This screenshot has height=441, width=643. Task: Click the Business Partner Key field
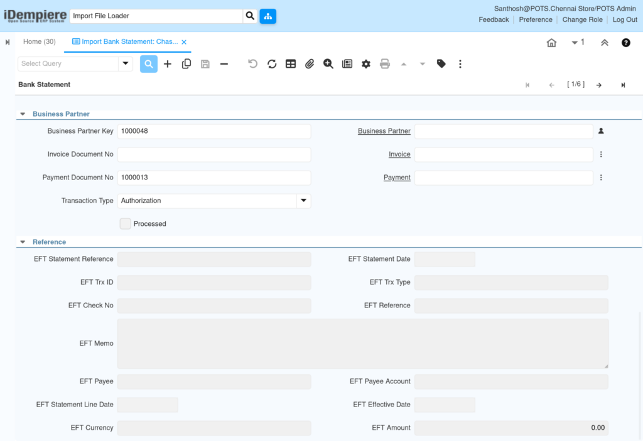[214, 131]
